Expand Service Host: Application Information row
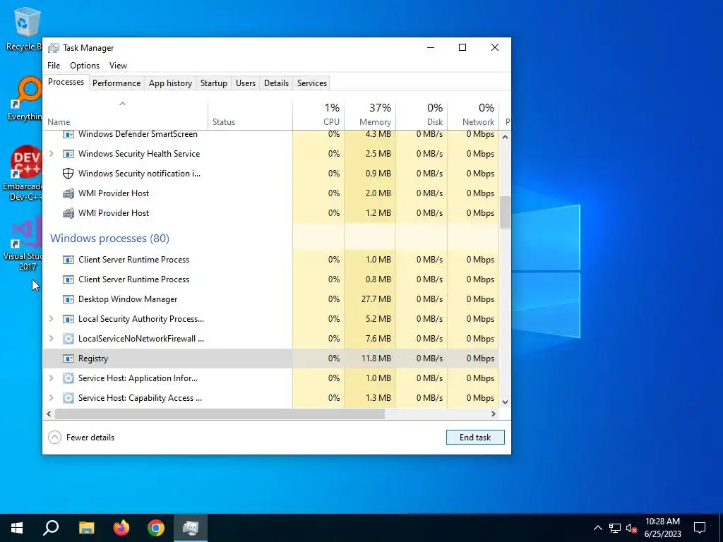723x542 pixels. click(52, 378)
